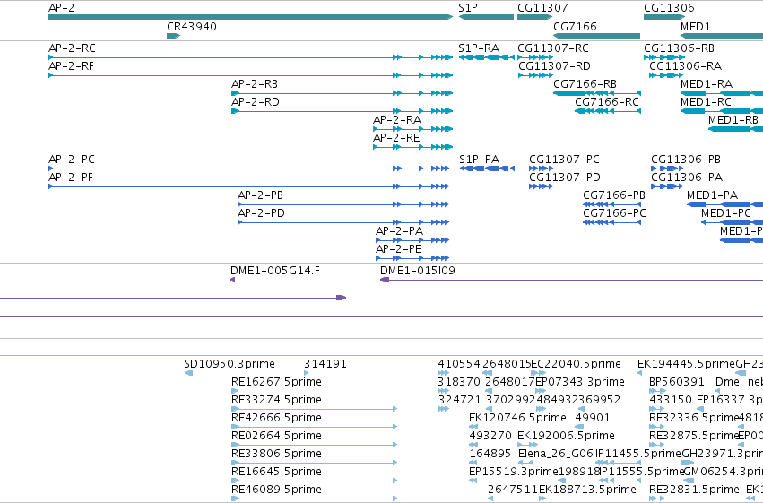763x503 pixels.
Task: Select the CG11307-PD protein label
Action: click(565, 178)
